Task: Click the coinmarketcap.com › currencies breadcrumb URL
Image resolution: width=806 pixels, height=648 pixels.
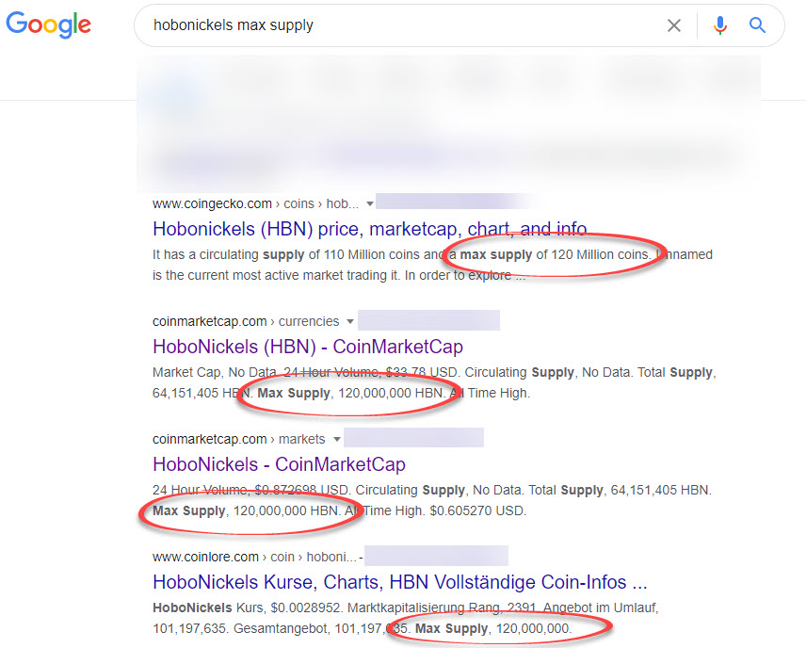Action: 246,322
